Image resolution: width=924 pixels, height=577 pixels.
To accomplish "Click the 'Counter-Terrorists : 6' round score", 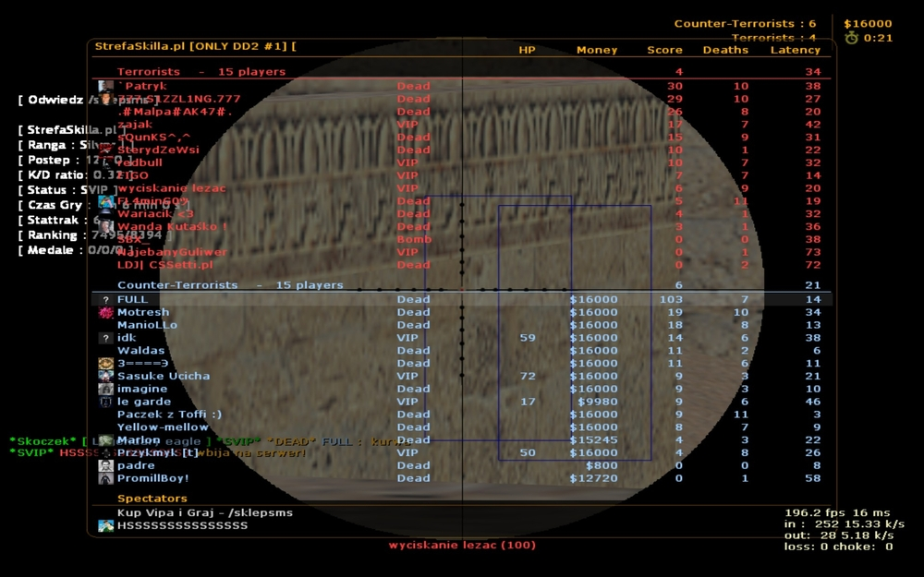I will click(x=745, y=24).
